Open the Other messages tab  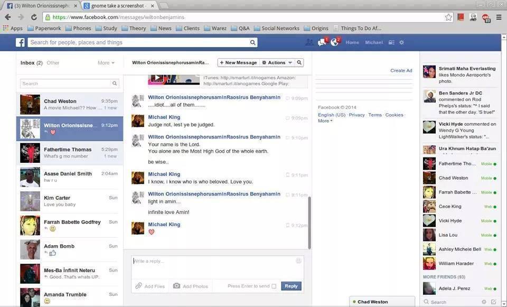point(53,63)
